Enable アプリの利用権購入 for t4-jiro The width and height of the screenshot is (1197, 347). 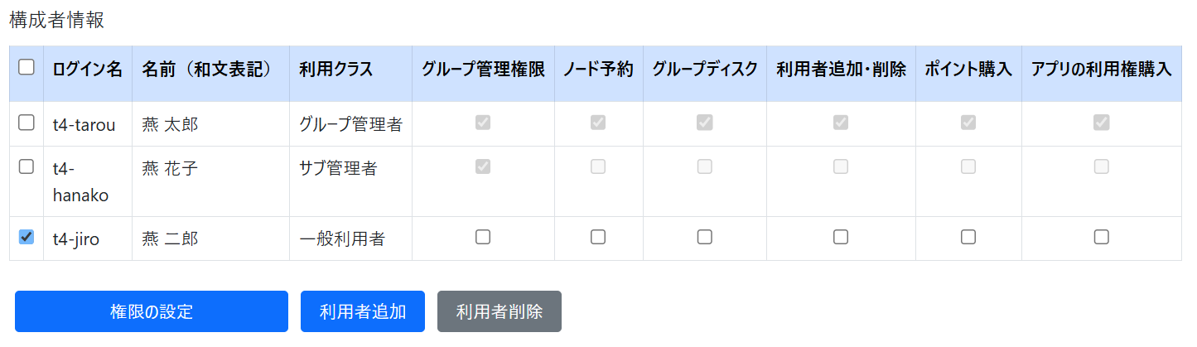[x=1102, y=238]
